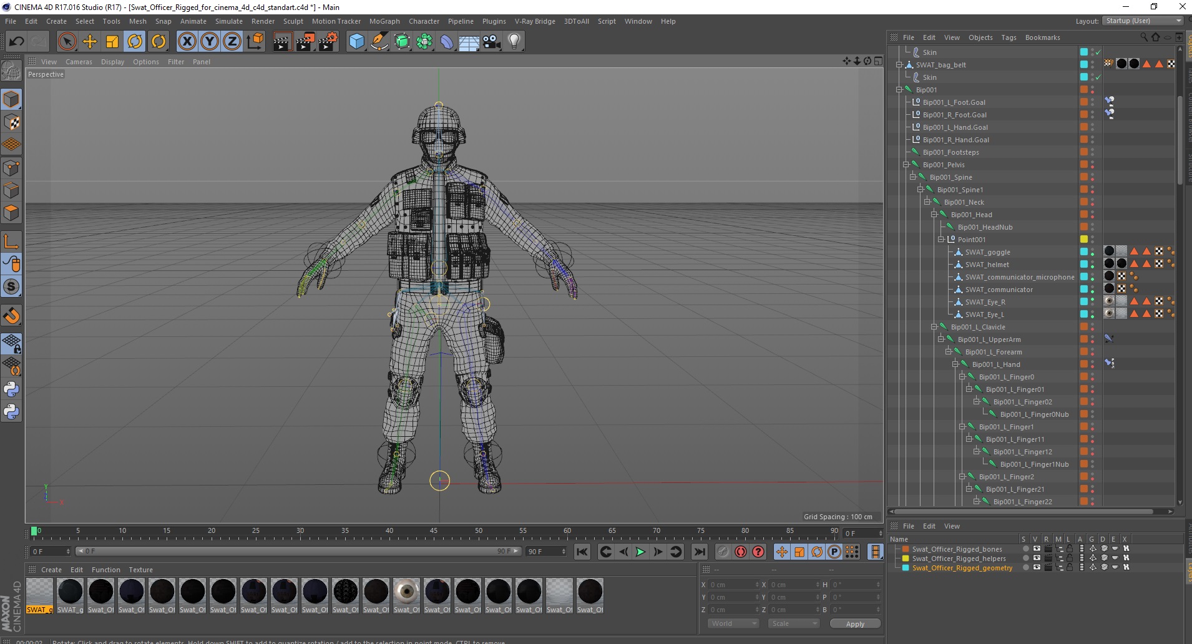Select the Live Selection tool
The width and height of the screenshot is (1192, 644).
(x=67, y=42)
